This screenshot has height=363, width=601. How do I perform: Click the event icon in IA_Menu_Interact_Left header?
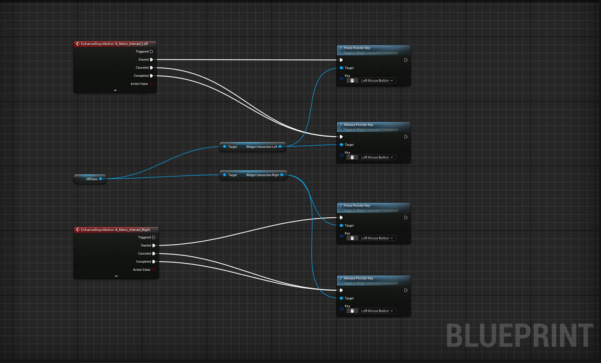tap(78, 44)
